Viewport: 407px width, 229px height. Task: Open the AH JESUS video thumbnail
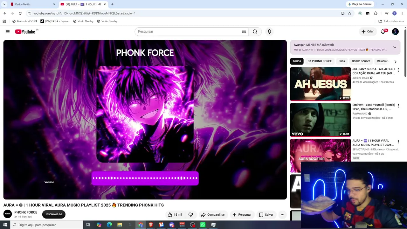pos(320,84)
